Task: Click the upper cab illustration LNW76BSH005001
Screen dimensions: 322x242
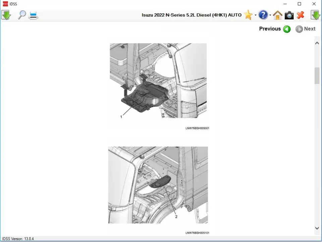Action: click(158, 84)
